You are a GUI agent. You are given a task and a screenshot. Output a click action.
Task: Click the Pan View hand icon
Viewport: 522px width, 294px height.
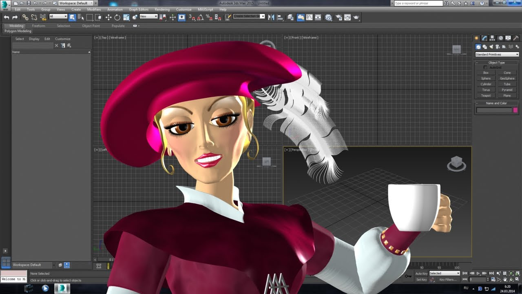[x=506, y=280]
